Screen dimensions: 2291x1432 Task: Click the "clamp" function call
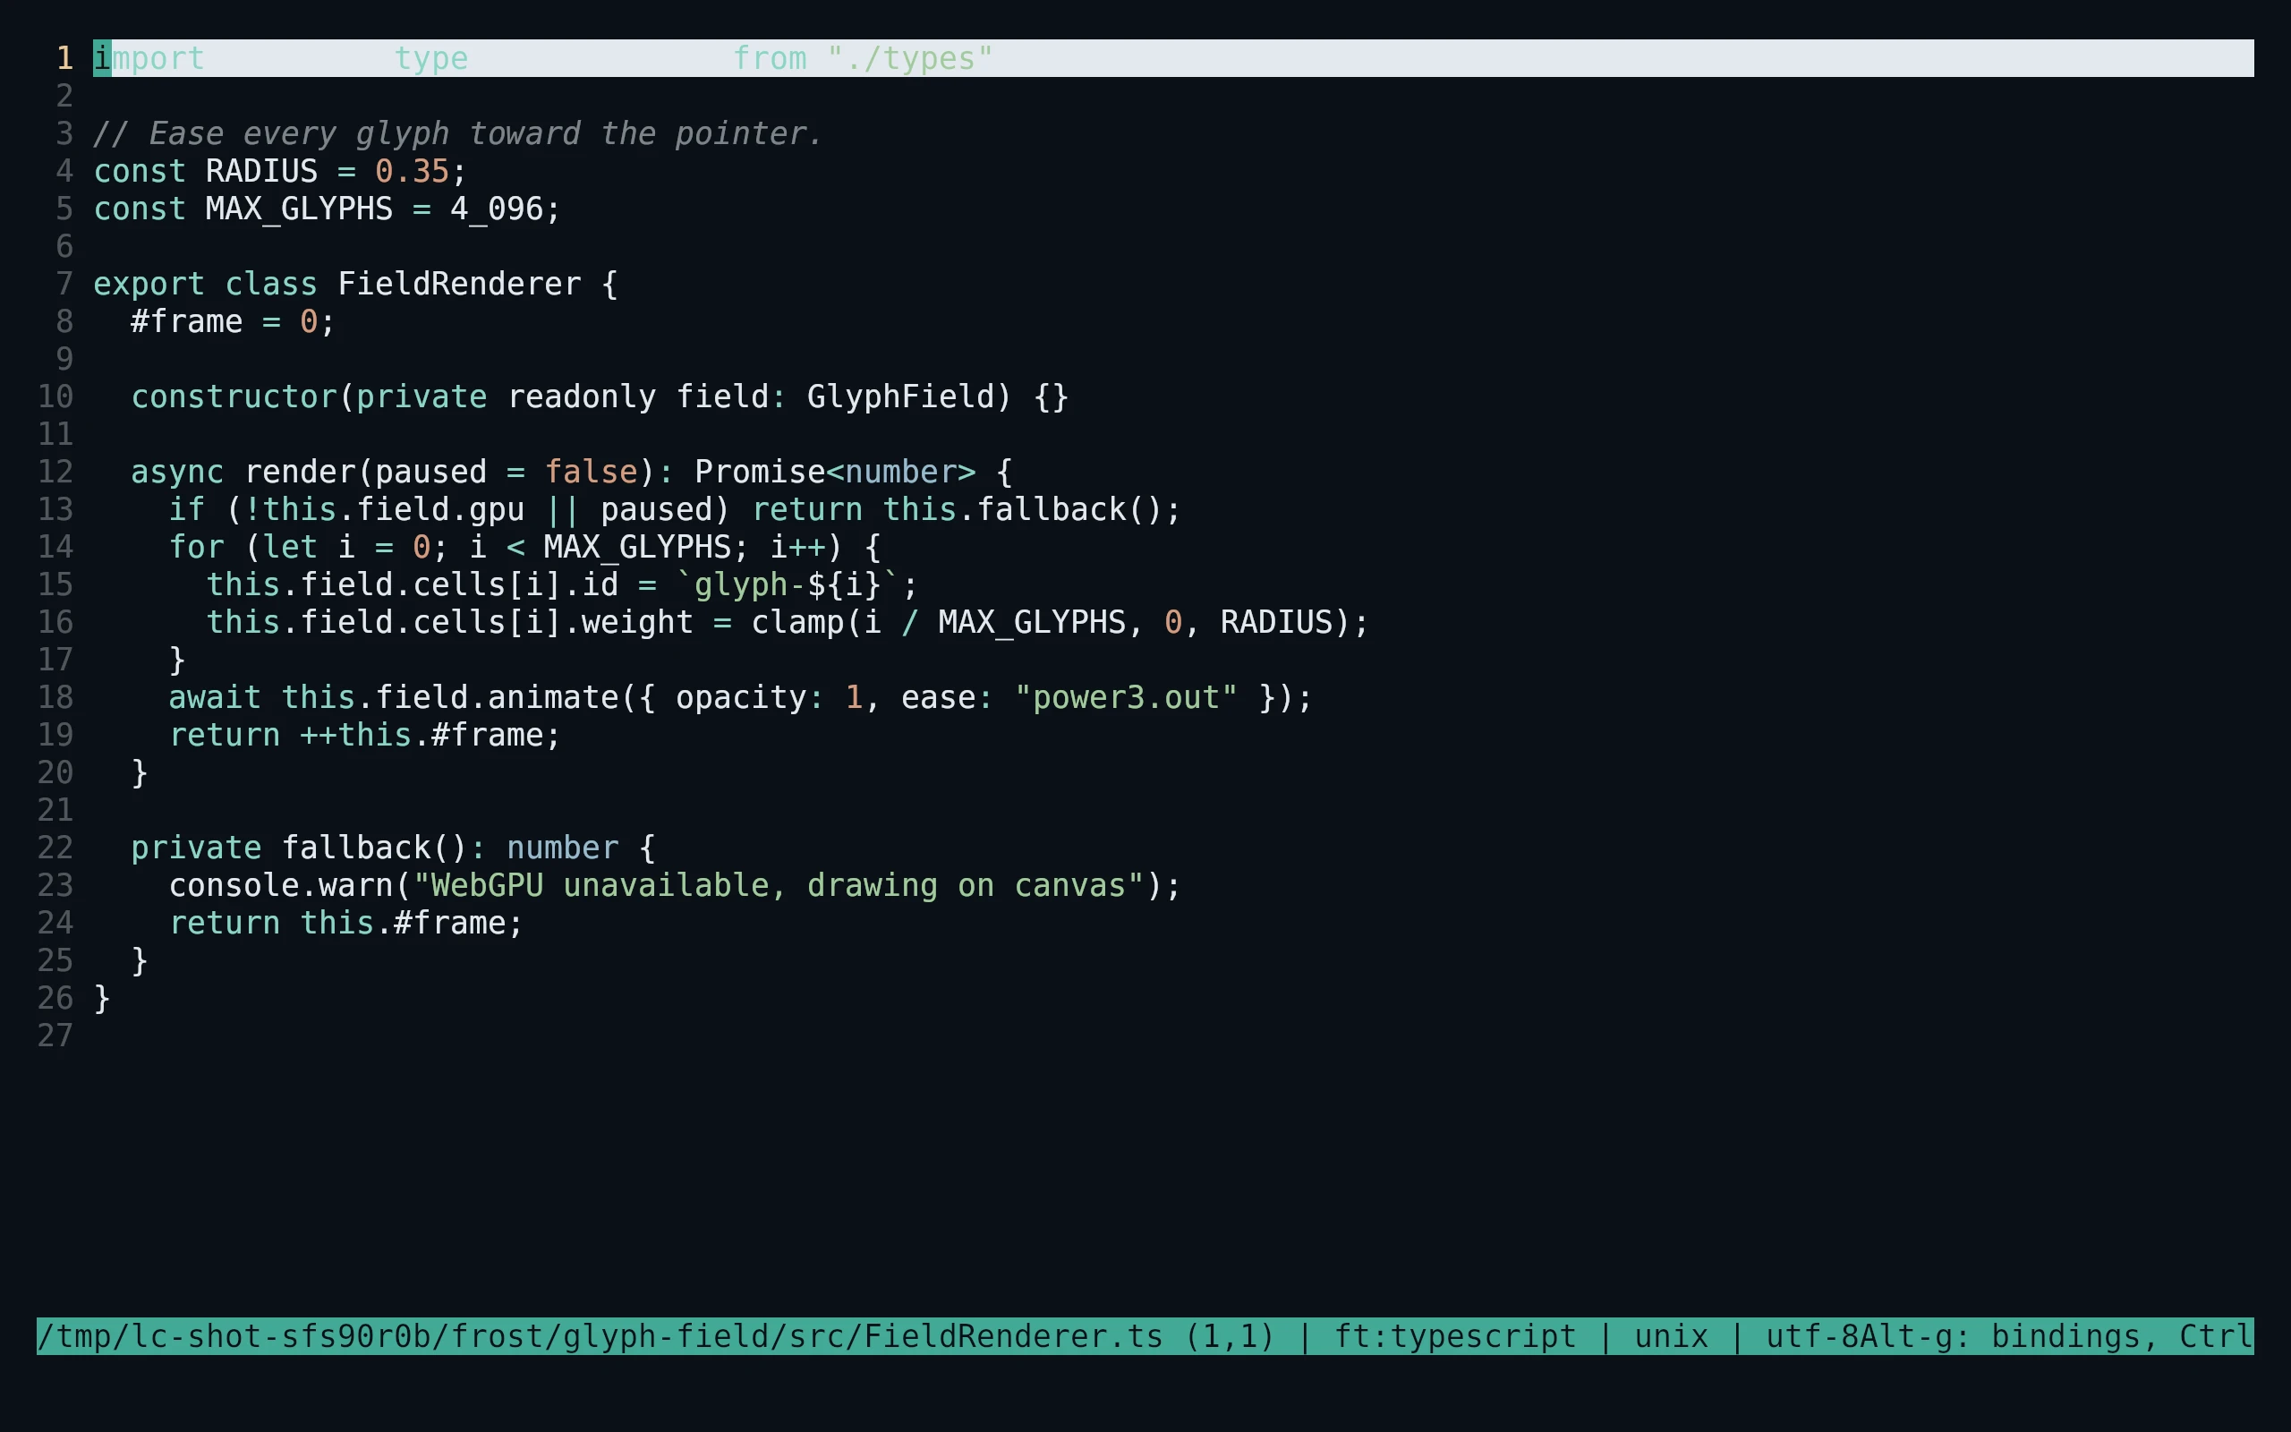point(798,622)
